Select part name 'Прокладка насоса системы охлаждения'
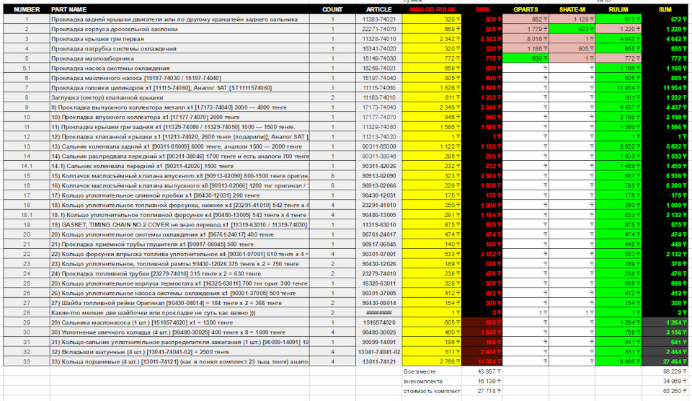The image size is (692, 401). 179,68
